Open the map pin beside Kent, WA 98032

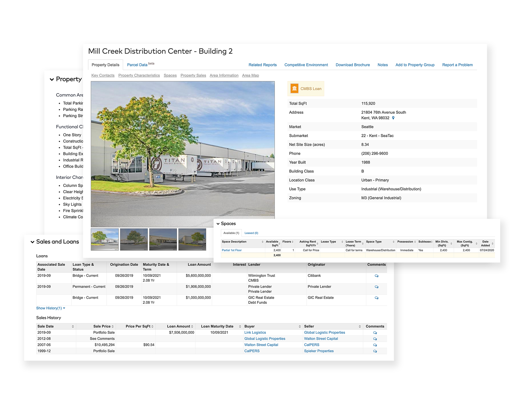click(x=393, y=118)
